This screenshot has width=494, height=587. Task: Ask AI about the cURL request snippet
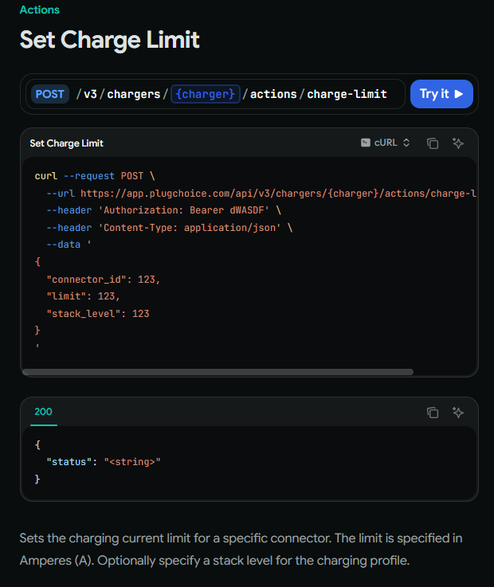[x=458, y=143]
